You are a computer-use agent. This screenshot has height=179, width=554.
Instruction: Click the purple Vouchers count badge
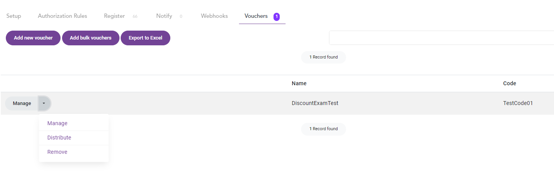[277, 17]
